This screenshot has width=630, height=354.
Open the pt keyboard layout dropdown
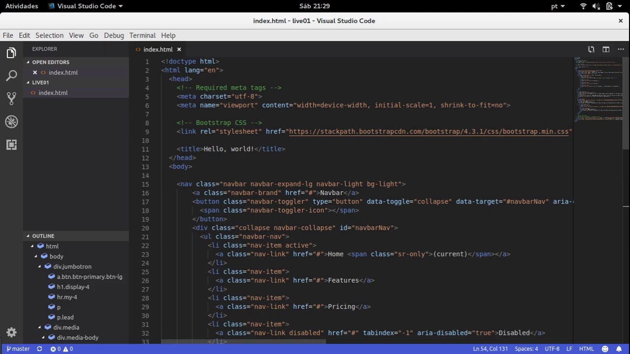coord(558,6)
